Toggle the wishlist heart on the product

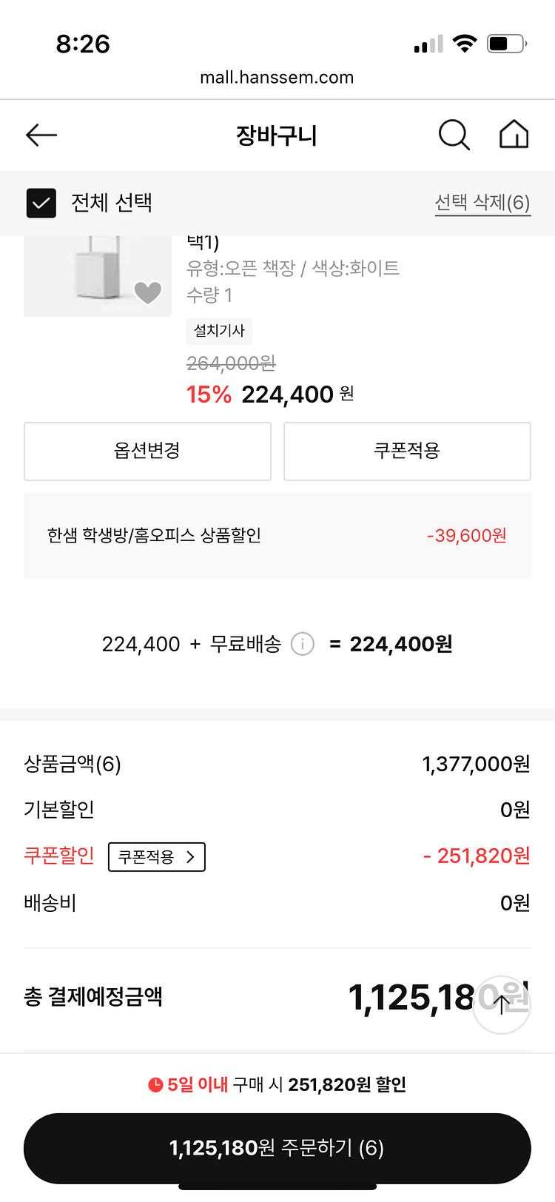(x=147, y=292)
